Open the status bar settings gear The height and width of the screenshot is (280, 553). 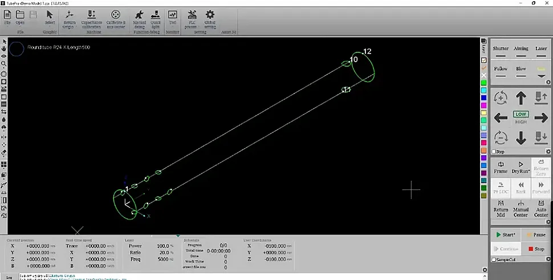pyautogui.click(x=485, y=270)
